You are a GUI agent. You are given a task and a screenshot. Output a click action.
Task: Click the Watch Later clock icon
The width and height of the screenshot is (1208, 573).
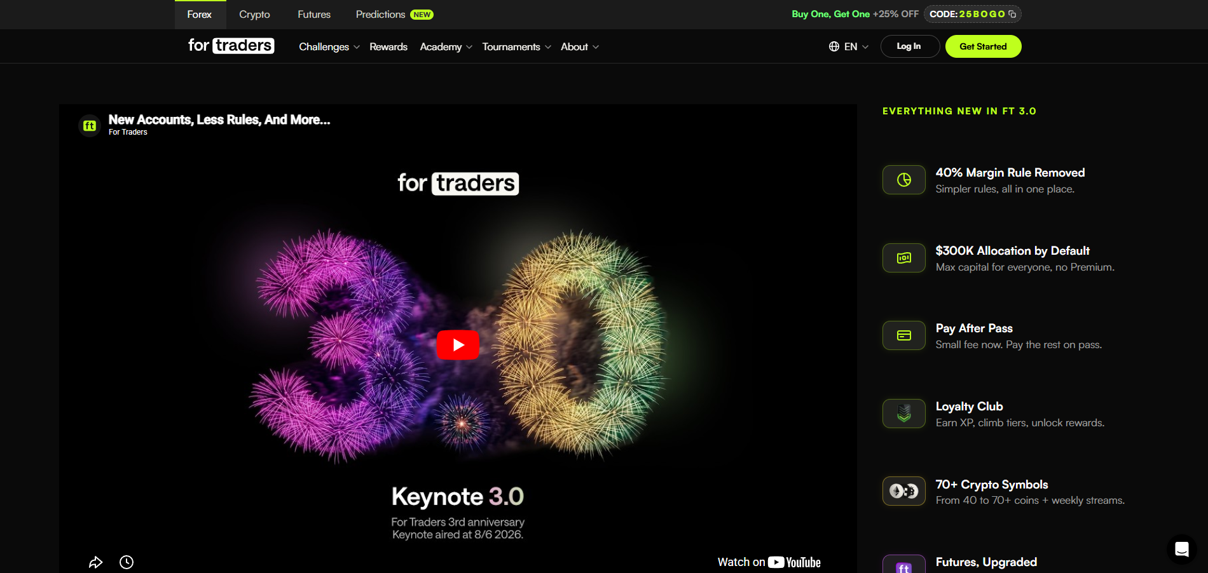tap(127, 562)
